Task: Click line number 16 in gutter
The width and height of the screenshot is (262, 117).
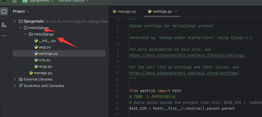Action: pos(117,108)
